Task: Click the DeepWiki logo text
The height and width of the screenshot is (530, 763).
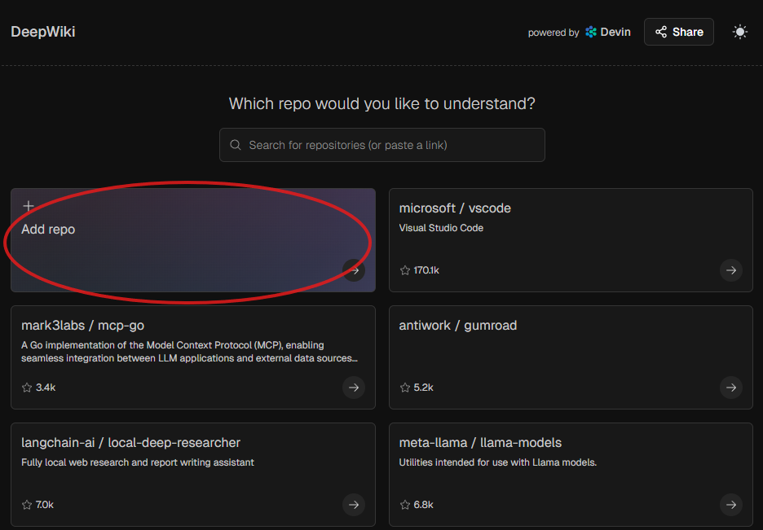Action: (43, 32)
